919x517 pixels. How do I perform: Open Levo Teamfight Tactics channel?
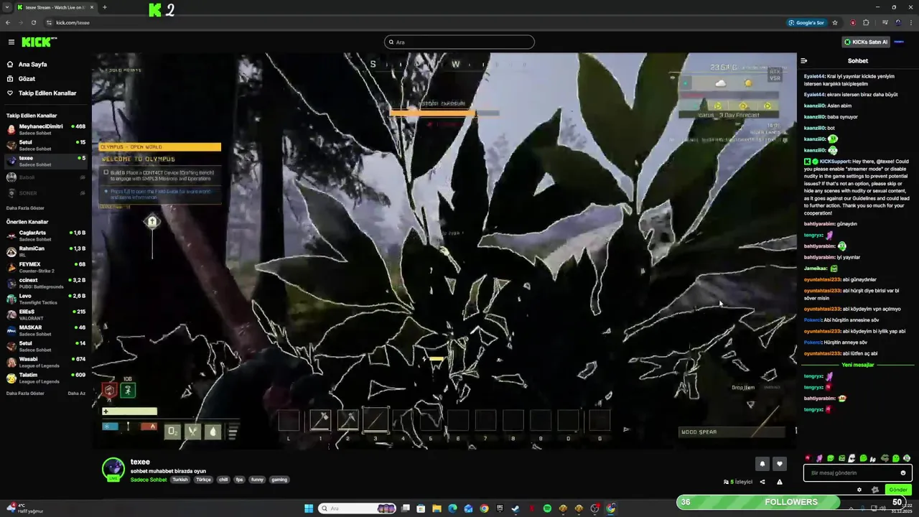46,299
